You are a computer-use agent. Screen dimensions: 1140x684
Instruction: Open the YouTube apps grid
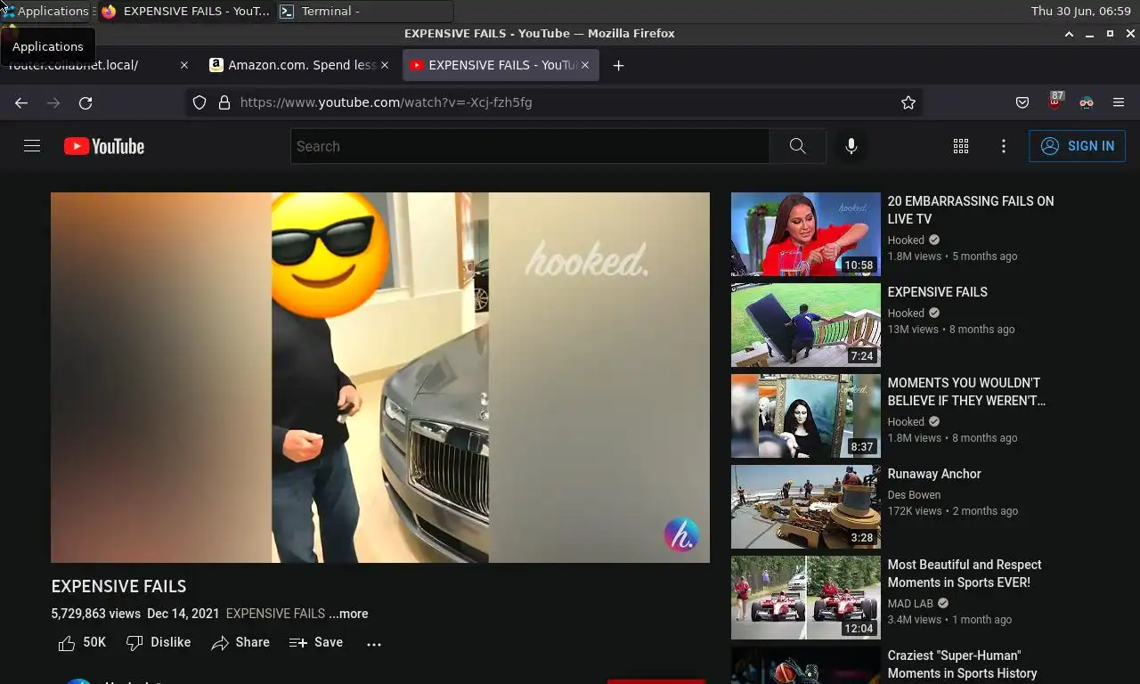[961, 146]
